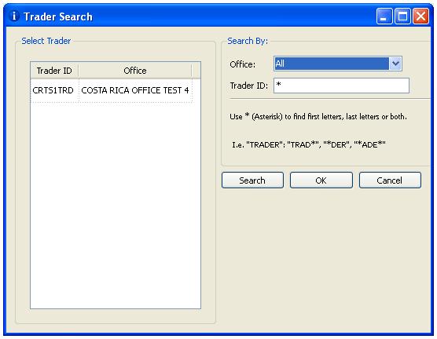Image resolution: width=437 pixels, height=339 pixels.
Task: Focus the Trader ID input field
Action: [x=341, y=86]
